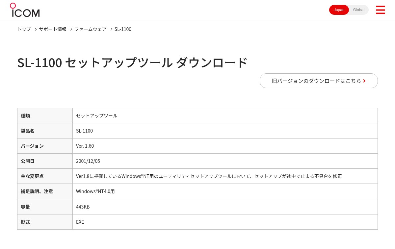395x249 pixels.
Task: Click SL-1100 breadcrumb item
Action: [123, 29]
